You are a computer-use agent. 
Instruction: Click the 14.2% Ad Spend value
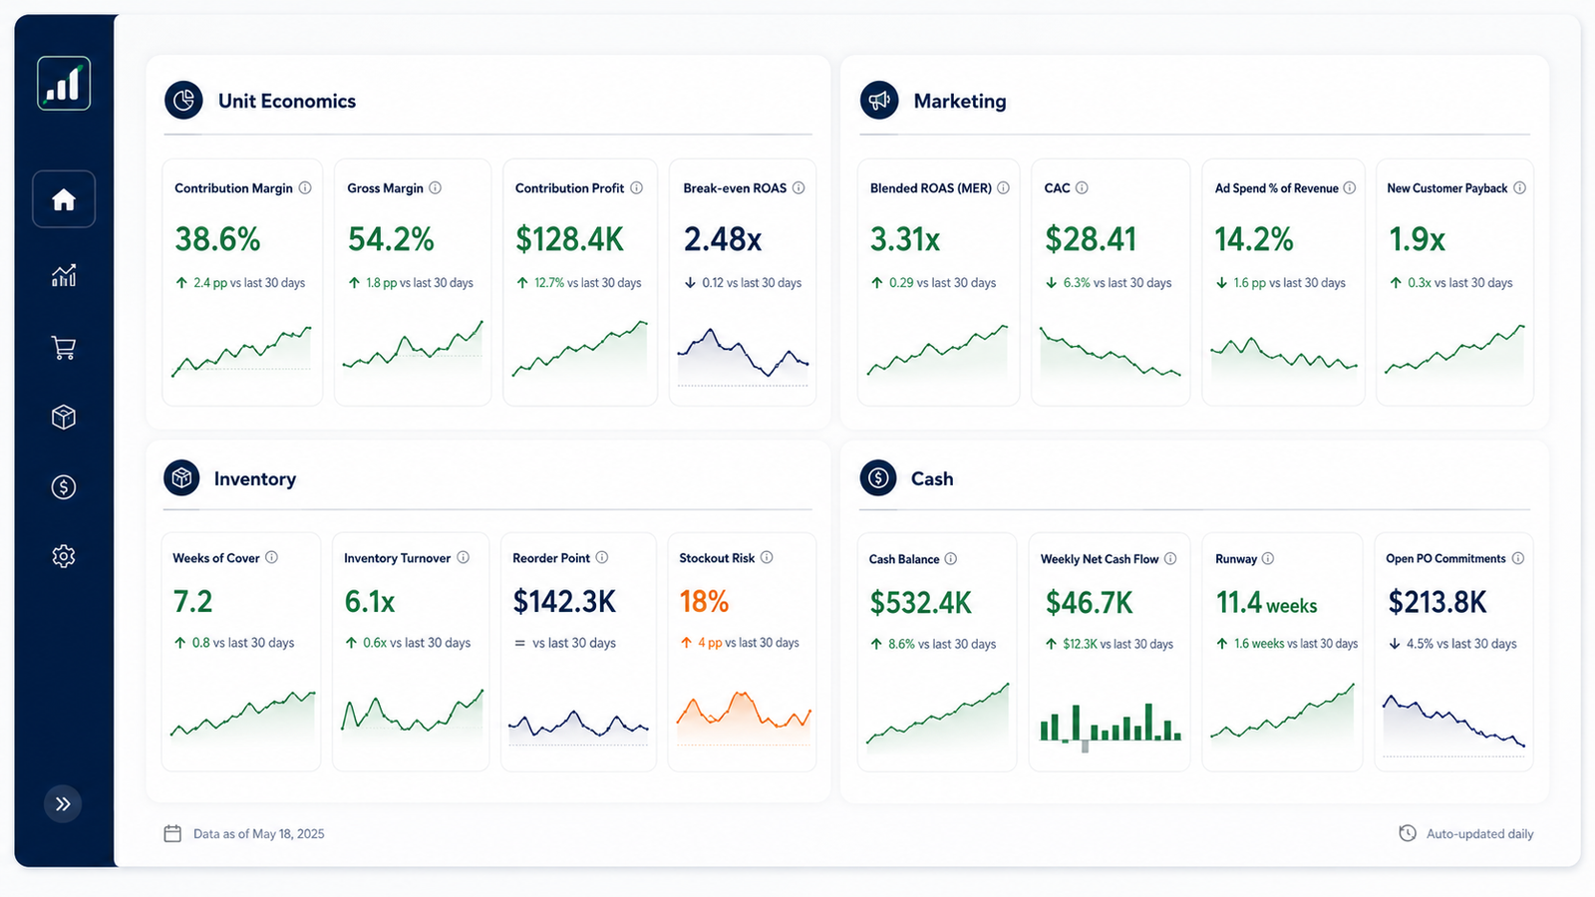pyautogui.click(x=1253, y=239)
